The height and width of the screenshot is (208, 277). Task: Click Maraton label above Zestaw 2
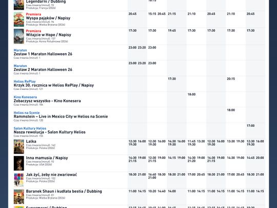click(x=20, y=66)
